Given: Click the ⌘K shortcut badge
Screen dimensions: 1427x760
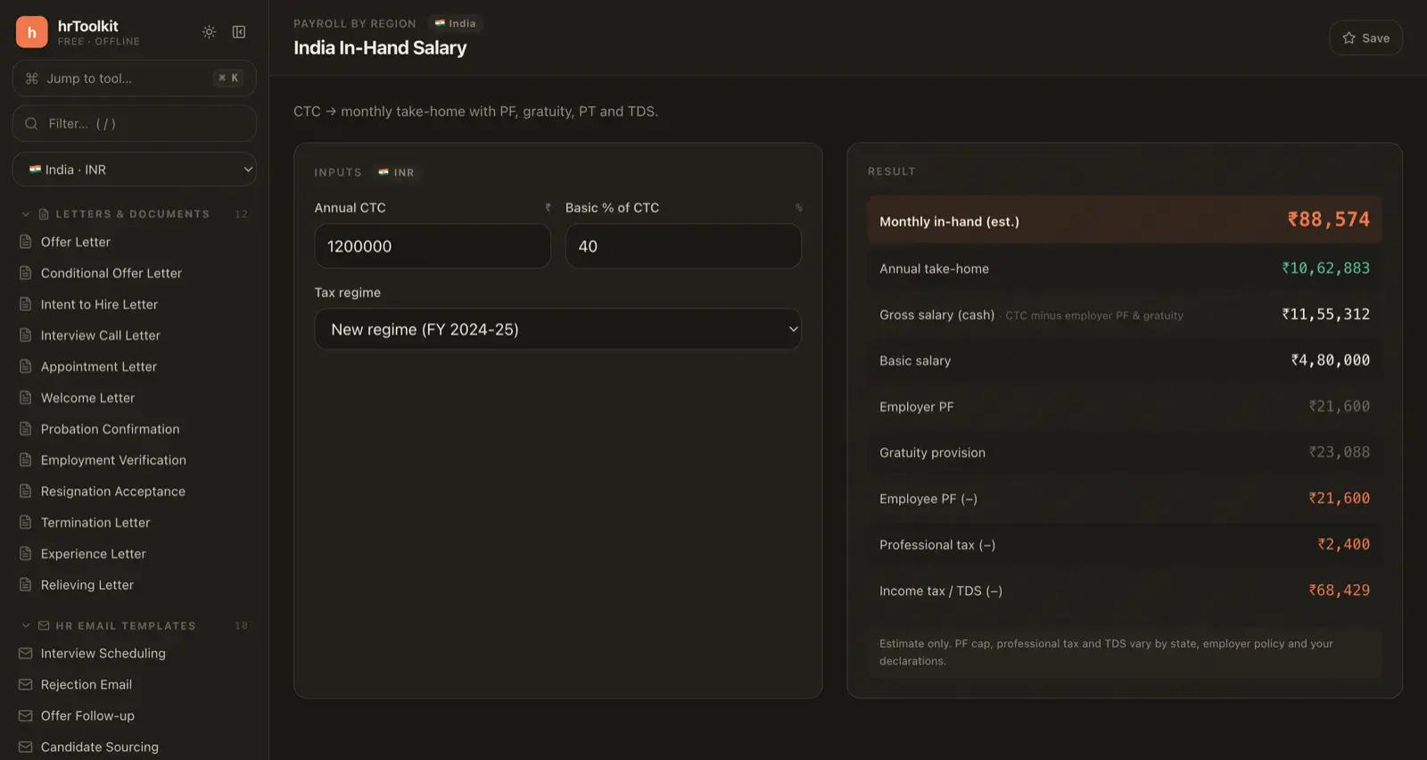Looking at the screenshot, I should tap(228, 78).
